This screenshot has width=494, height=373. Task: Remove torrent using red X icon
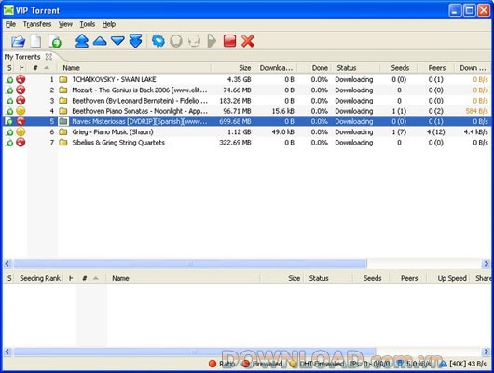coord(248,41)
